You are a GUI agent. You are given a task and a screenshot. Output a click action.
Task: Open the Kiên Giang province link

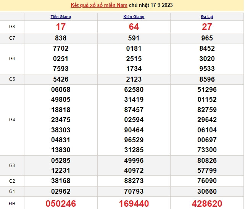[x=134, y=17]
